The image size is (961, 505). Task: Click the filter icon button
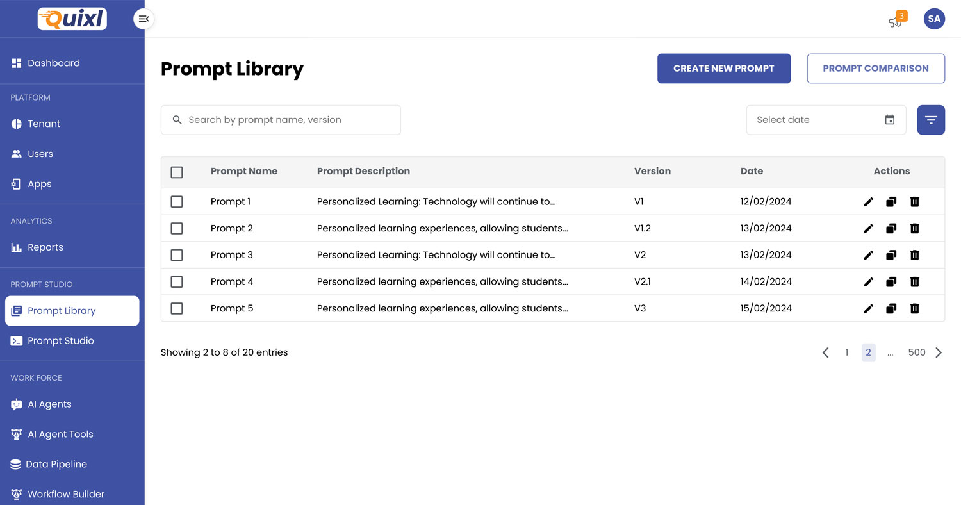(x=931, y=120)
